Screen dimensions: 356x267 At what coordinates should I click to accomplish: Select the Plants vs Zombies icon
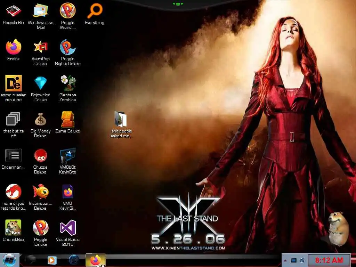click(x=68, y=89)
